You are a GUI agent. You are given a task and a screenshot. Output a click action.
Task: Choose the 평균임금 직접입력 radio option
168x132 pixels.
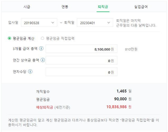tap(43, 38)
